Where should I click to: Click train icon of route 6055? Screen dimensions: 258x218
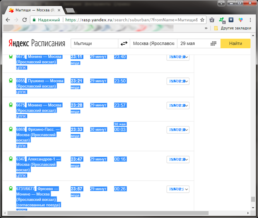(11, 81)
